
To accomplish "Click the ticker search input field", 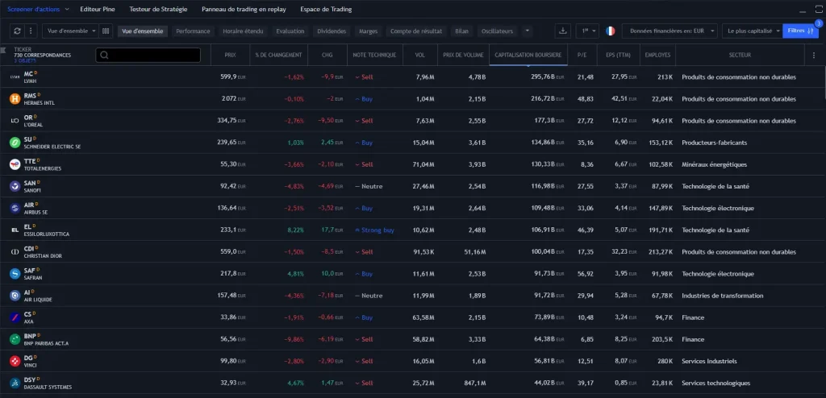I will (x=148, y=55).
